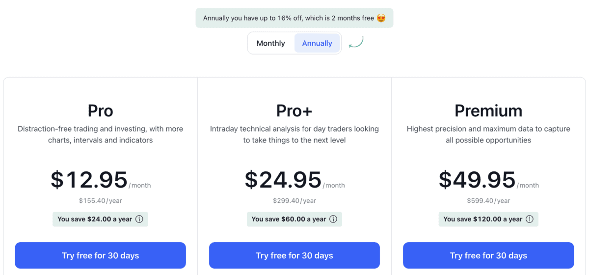The width and height of the screenshot is (589, 275).
Task: Click the heart-eyes emoji in the discount banner
Action: pyautogui.click(x=381, y=18)
